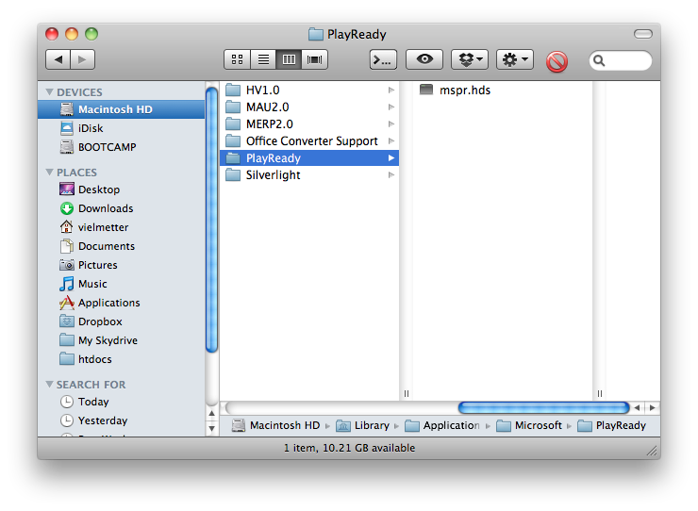The width and height of the screenshot is (698, 511).
Task: Open Dropbox folder in sidebar
Action: (121, 321)
